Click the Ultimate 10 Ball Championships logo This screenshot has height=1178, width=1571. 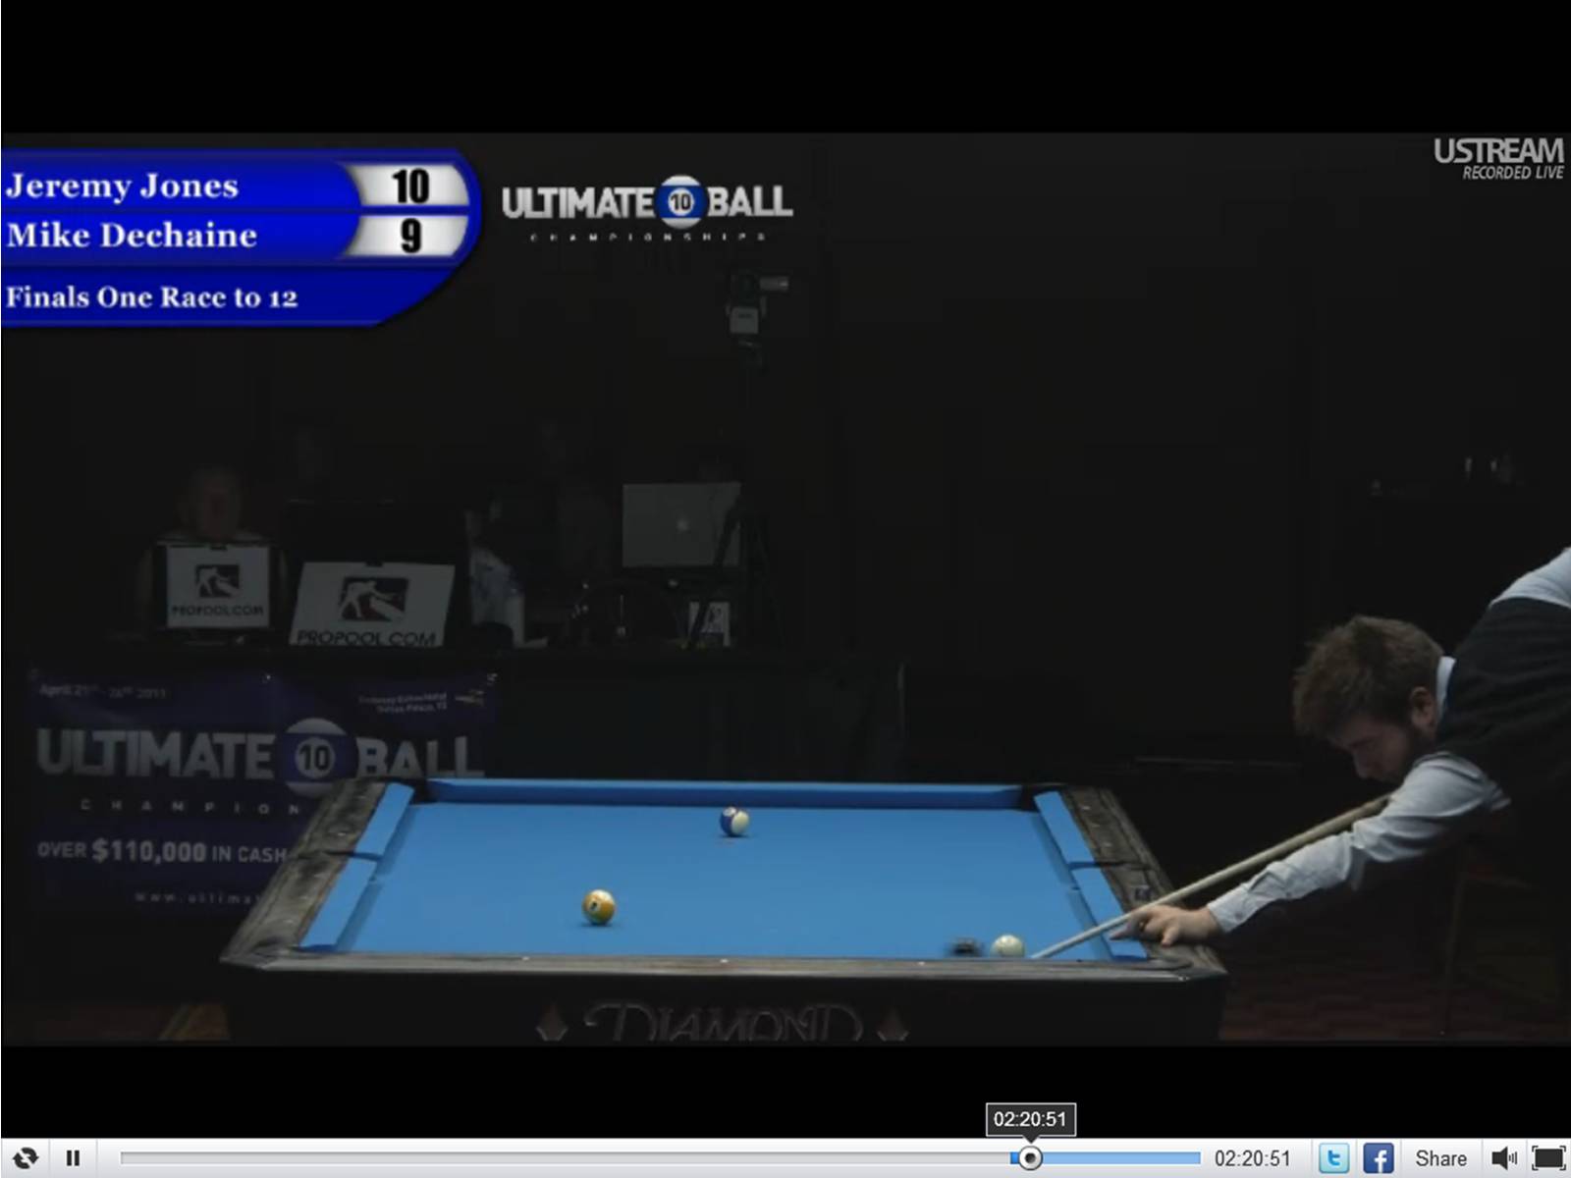[x=646, y=207]
